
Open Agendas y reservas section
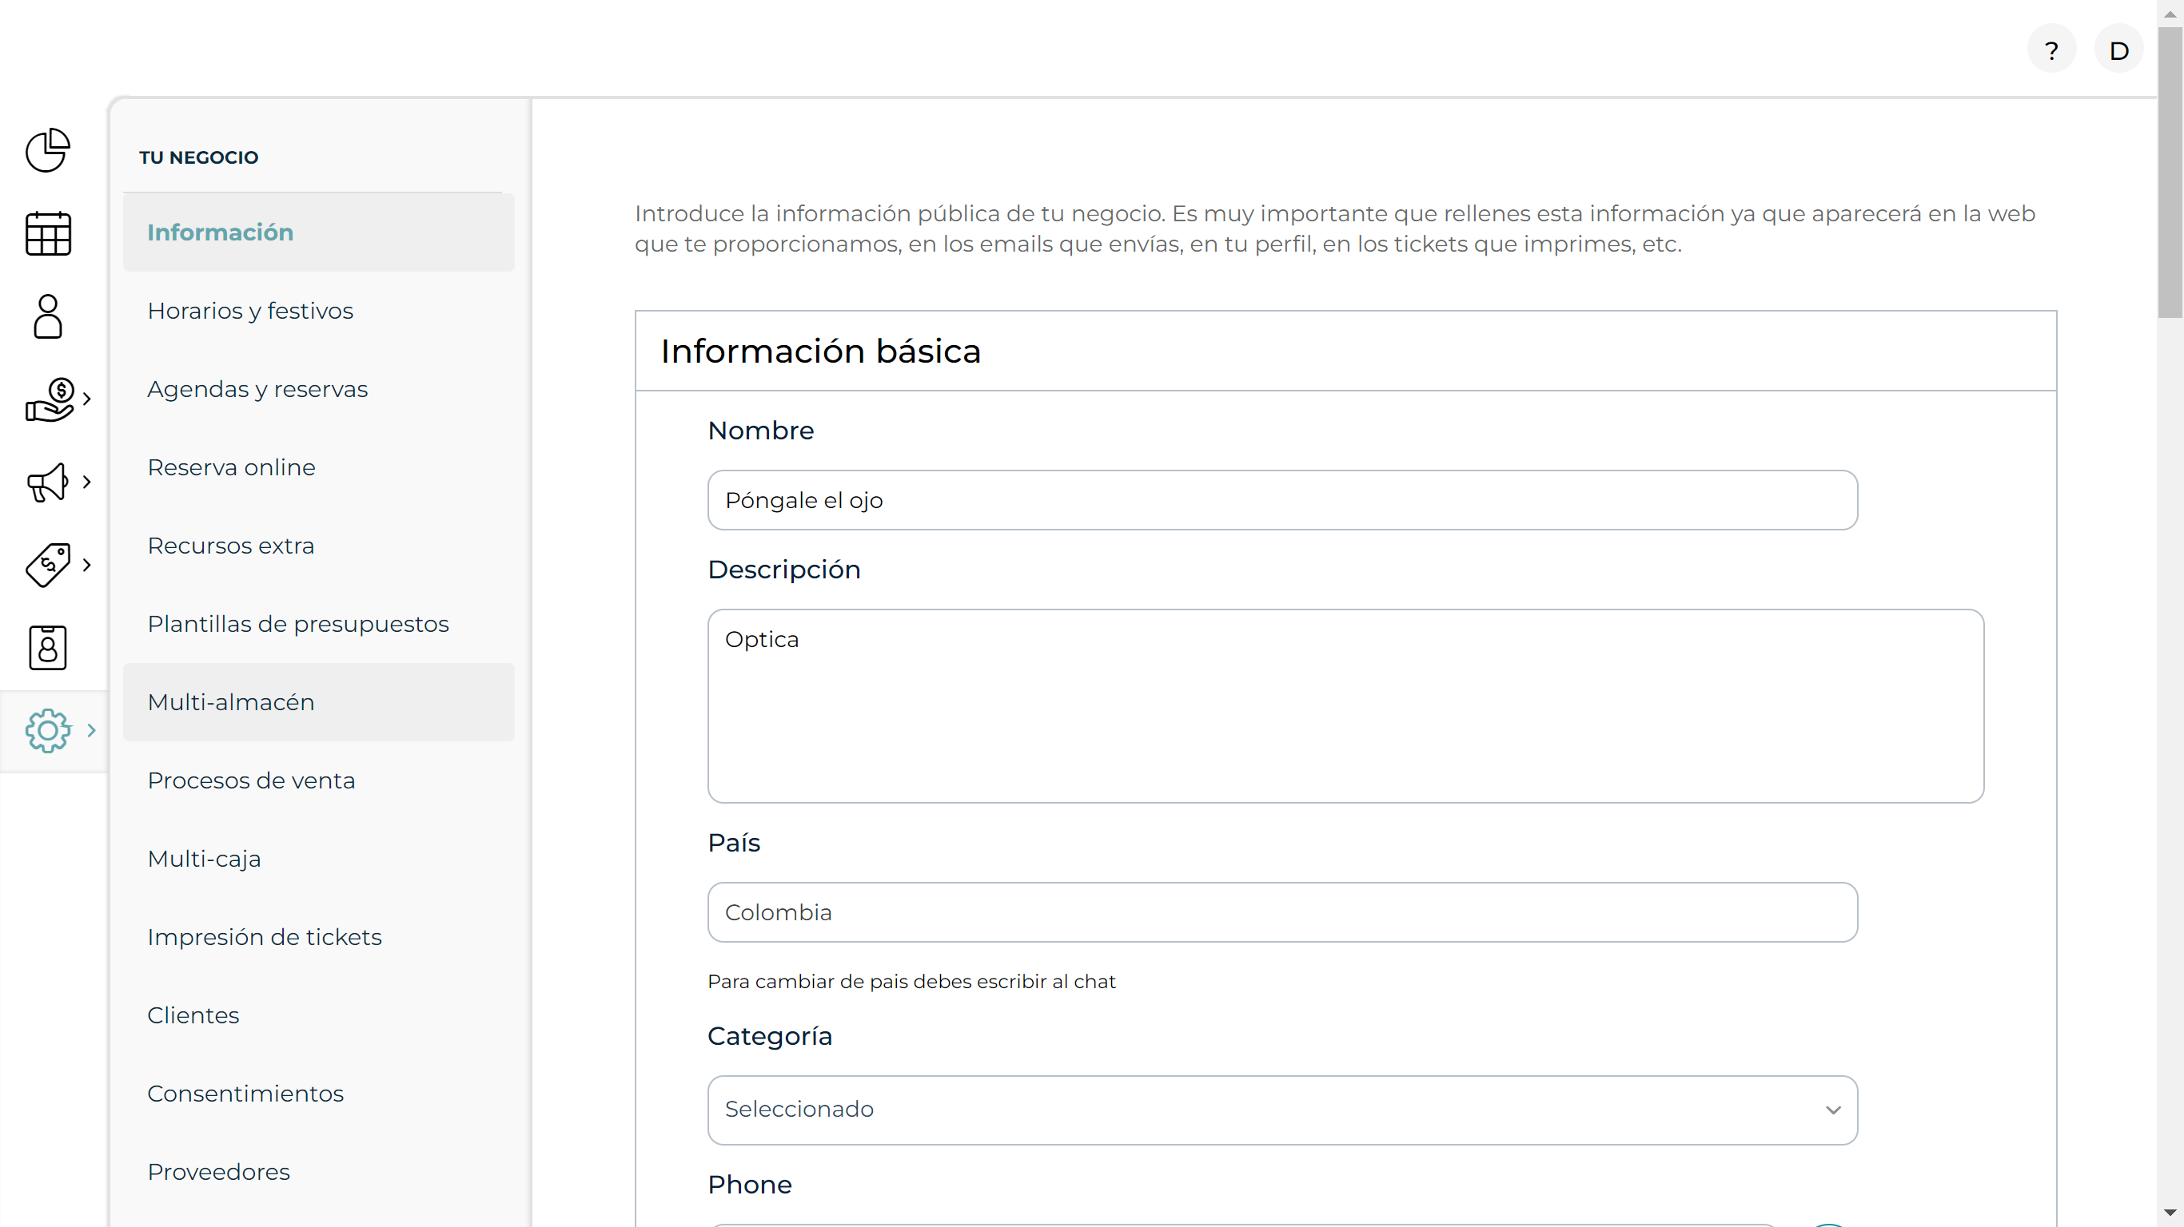point(319,389)
